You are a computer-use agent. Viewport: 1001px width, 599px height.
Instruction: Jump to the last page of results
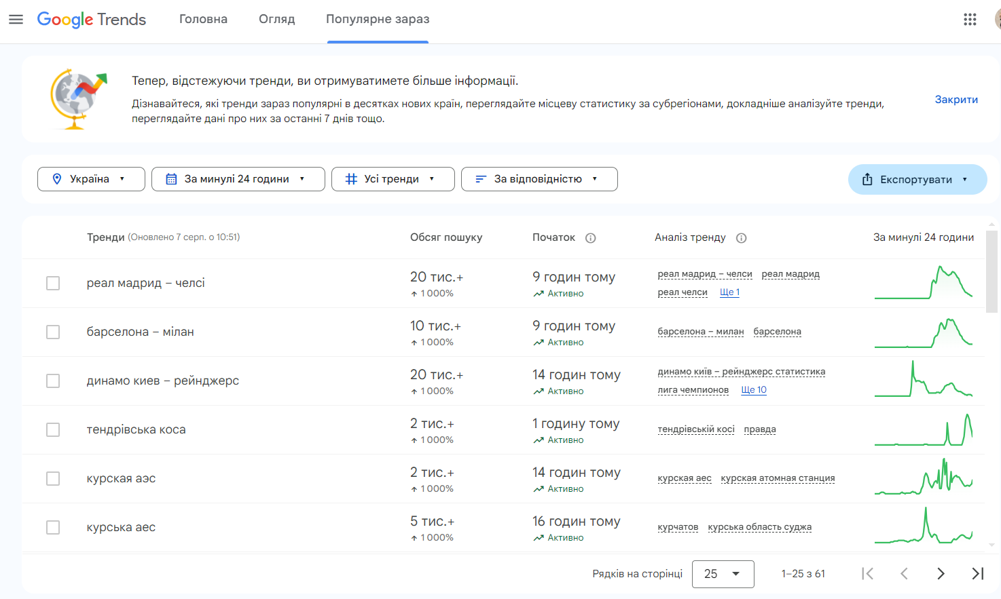pos(977,573)
